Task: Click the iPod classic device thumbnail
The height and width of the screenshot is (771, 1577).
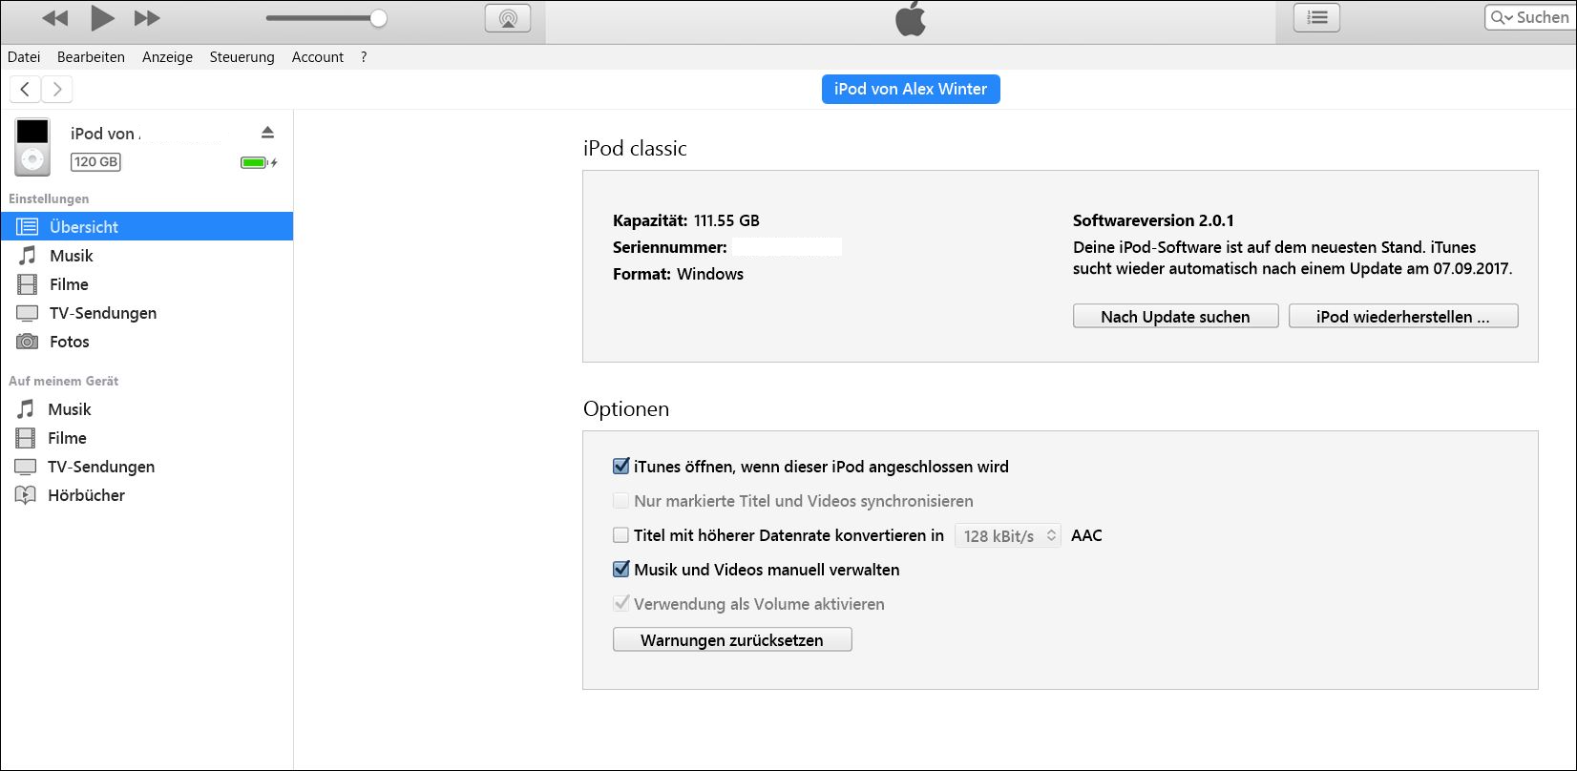Action: (32, 147)
